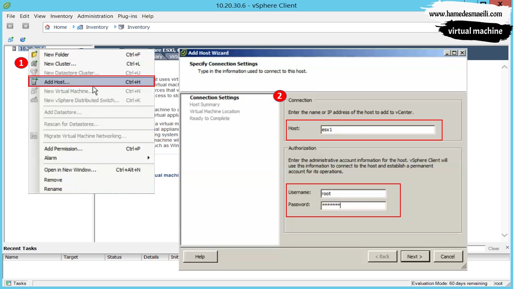Click Home in the navigation breadcrumb

(x=60, y=27)
